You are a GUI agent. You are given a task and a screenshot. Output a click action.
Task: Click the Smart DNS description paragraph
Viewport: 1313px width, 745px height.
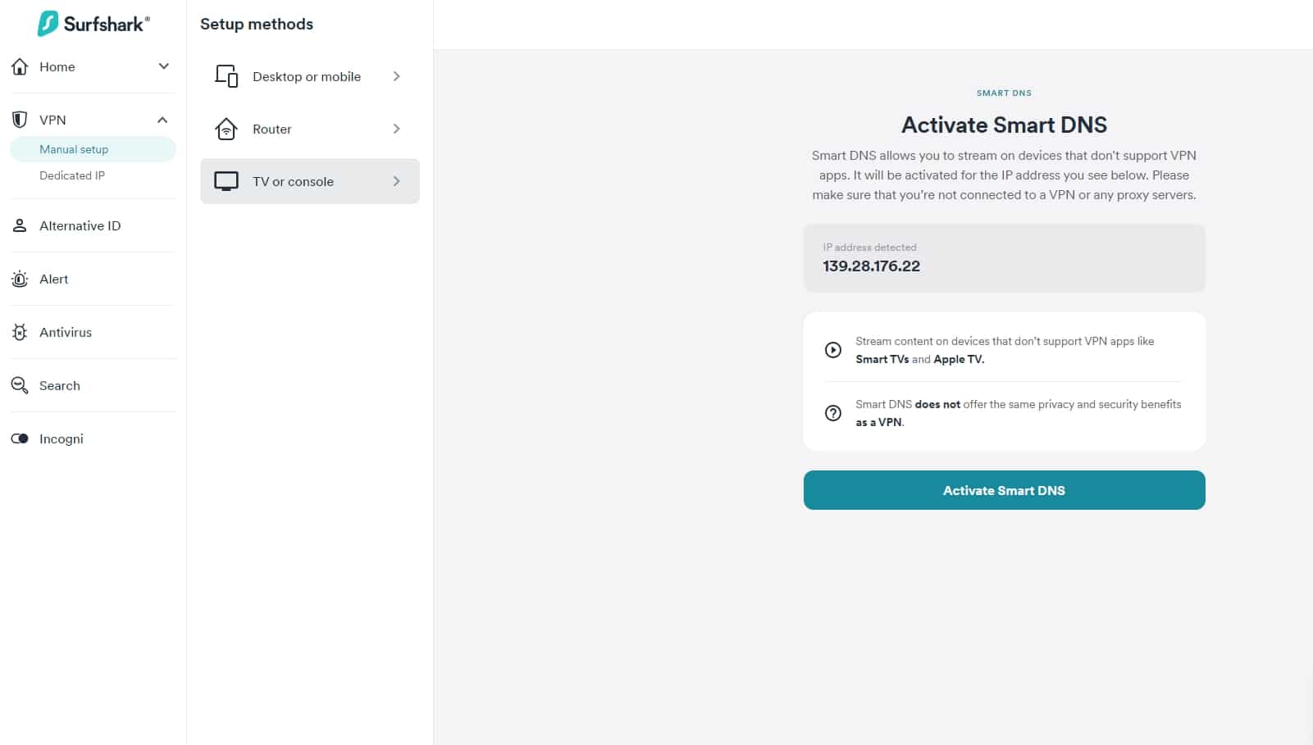[1004, 175]
